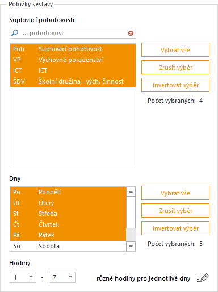Click Invertovat výběr for Dny list
This screenshot has width=218, height=292.
click(x=175, y=228)
